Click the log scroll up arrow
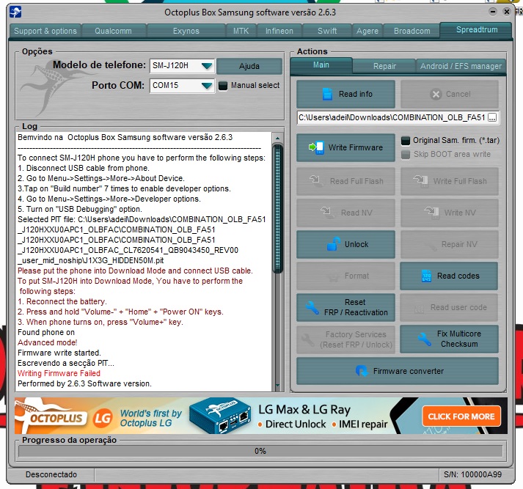This screenshot has width=523, height=489. (x=277, y=138)
